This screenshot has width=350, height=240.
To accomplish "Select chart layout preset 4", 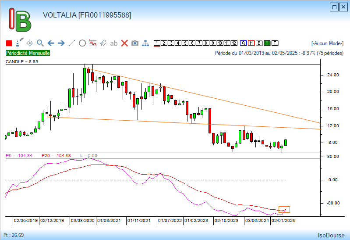I will click(x=178, y=43).
